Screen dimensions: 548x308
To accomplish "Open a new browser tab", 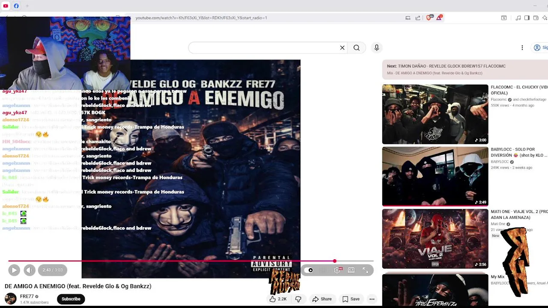I will tap(27, 6).
